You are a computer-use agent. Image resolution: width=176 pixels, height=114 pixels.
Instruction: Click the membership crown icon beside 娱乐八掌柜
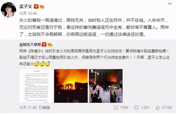(x=50, y=45)
